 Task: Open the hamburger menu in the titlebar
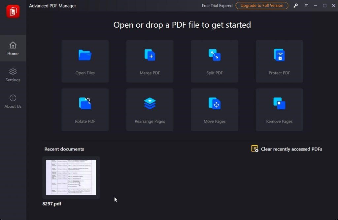point(306,6)
